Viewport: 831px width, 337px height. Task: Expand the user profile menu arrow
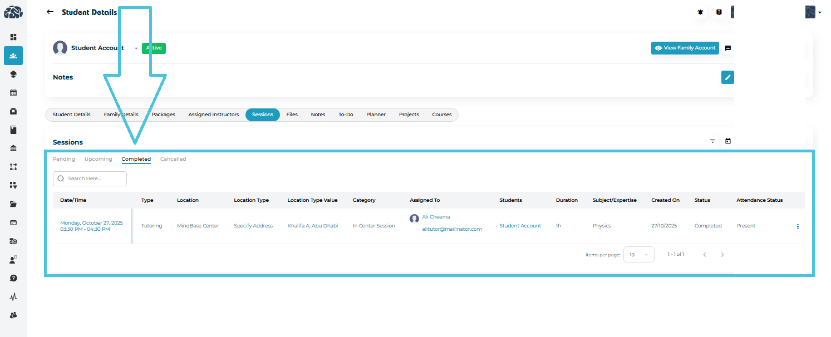click(820, 12)
